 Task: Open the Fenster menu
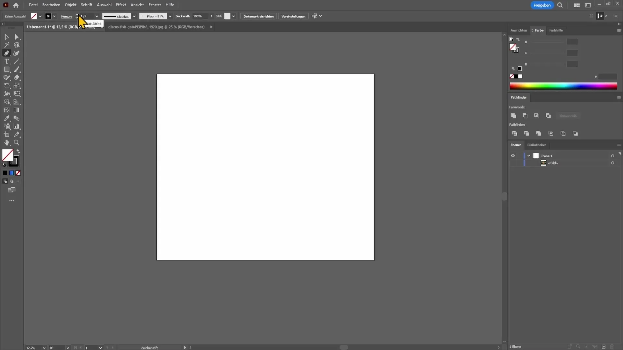155,5
